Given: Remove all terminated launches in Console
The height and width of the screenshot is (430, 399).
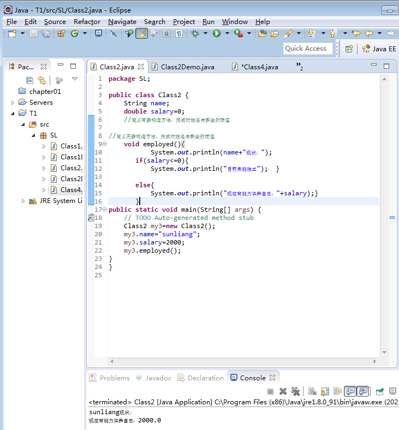Looking at the screenshot, I should click(x=295, y=391).
